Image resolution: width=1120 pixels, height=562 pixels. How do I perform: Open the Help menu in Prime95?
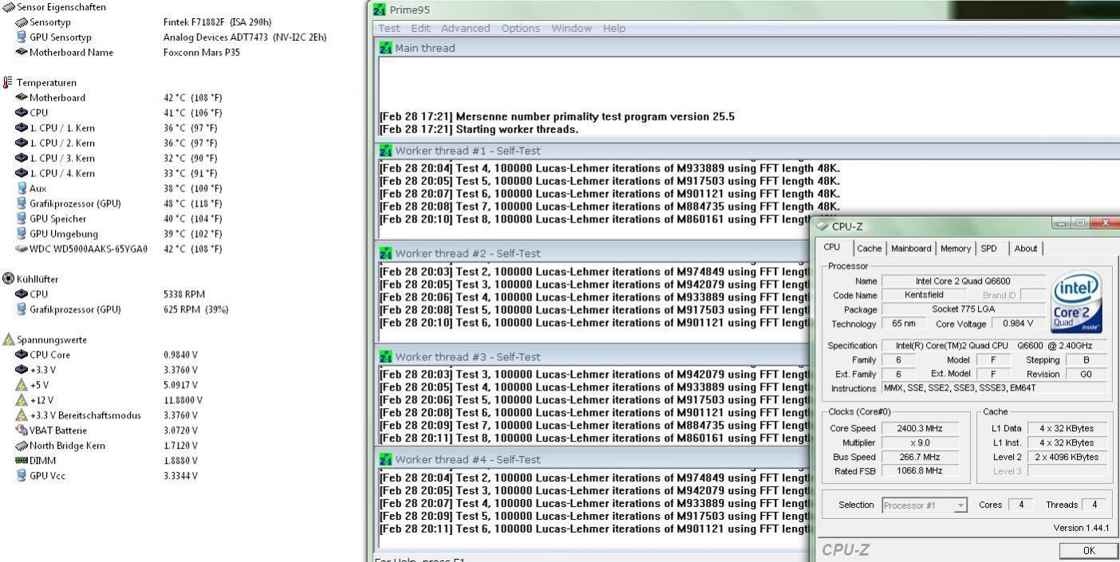click(x=614, y=28)
